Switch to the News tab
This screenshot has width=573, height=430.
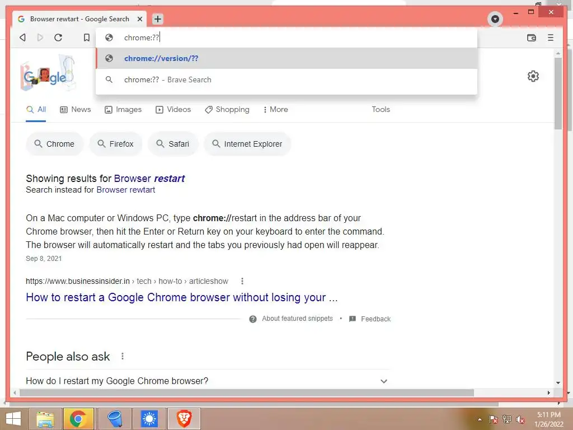[x=76, y=110]
